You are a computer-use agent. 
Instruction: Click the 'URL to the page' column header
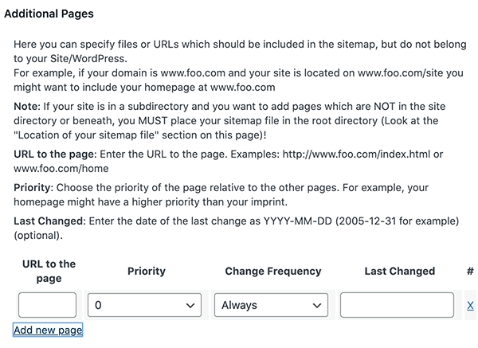(49, 272)
